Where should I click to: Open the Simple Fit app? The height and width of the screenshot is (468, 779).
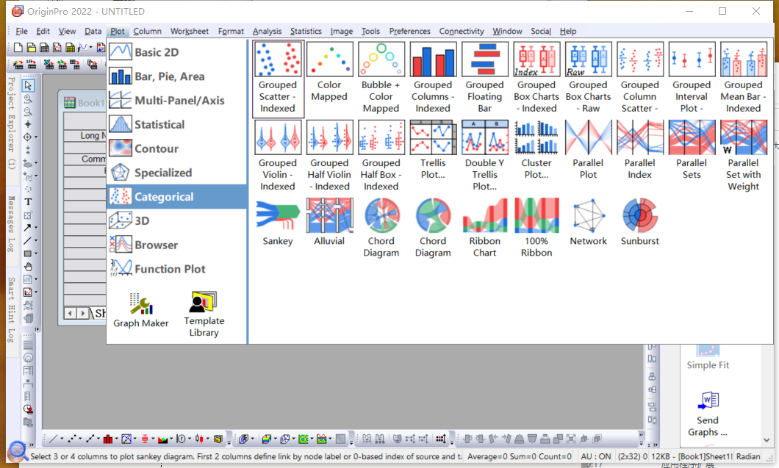708,358
